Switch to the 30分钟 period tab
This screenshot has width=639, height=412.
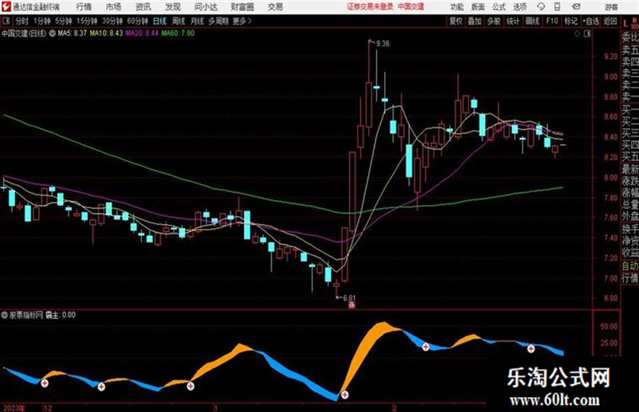pyautogui.click(x=112, y=21)
